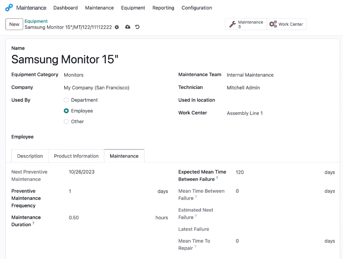Open Technician dropdown showing Mitchell Admin

pos(281,88)
